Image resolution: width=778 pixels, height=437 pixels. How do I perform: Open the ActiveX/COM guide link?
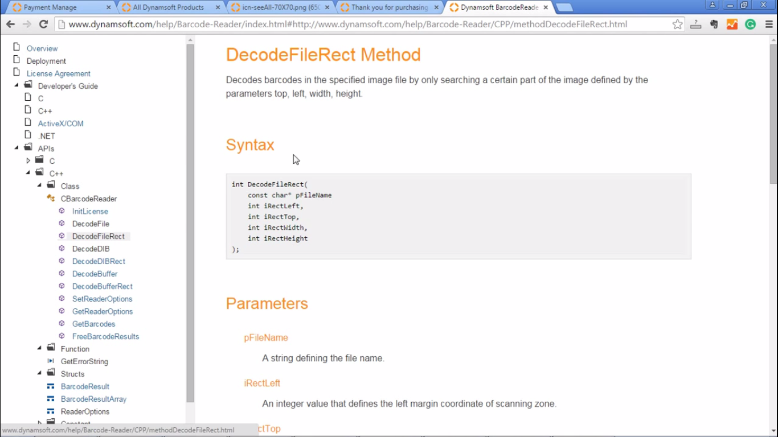61,123
